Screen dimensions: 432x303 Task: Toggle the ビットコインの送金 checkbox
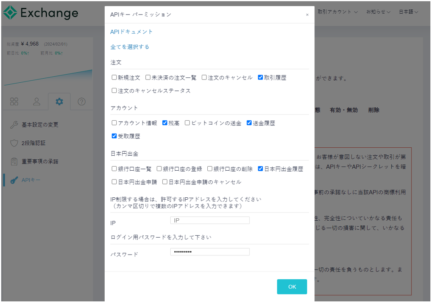click(x=187, y=123)
